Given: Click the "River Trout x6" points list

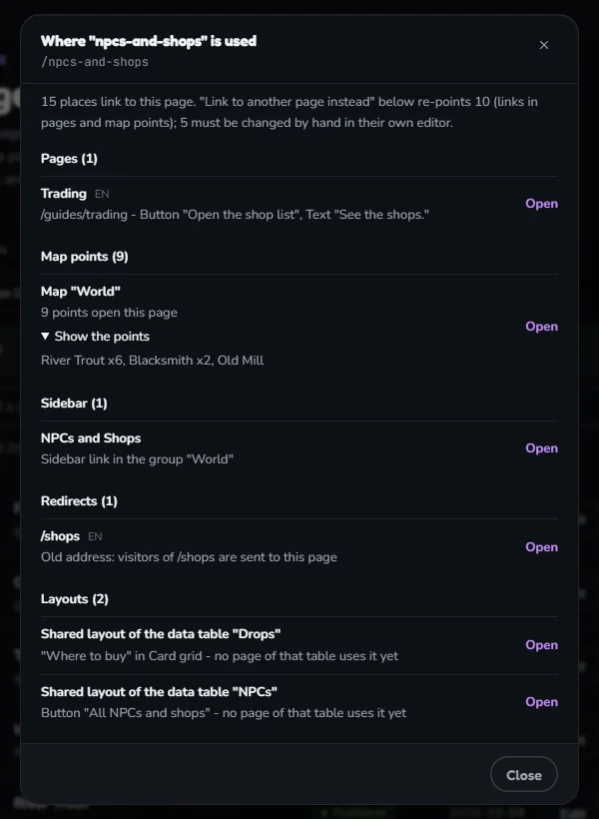Looking at the screenshot, I should pos(152,361).
